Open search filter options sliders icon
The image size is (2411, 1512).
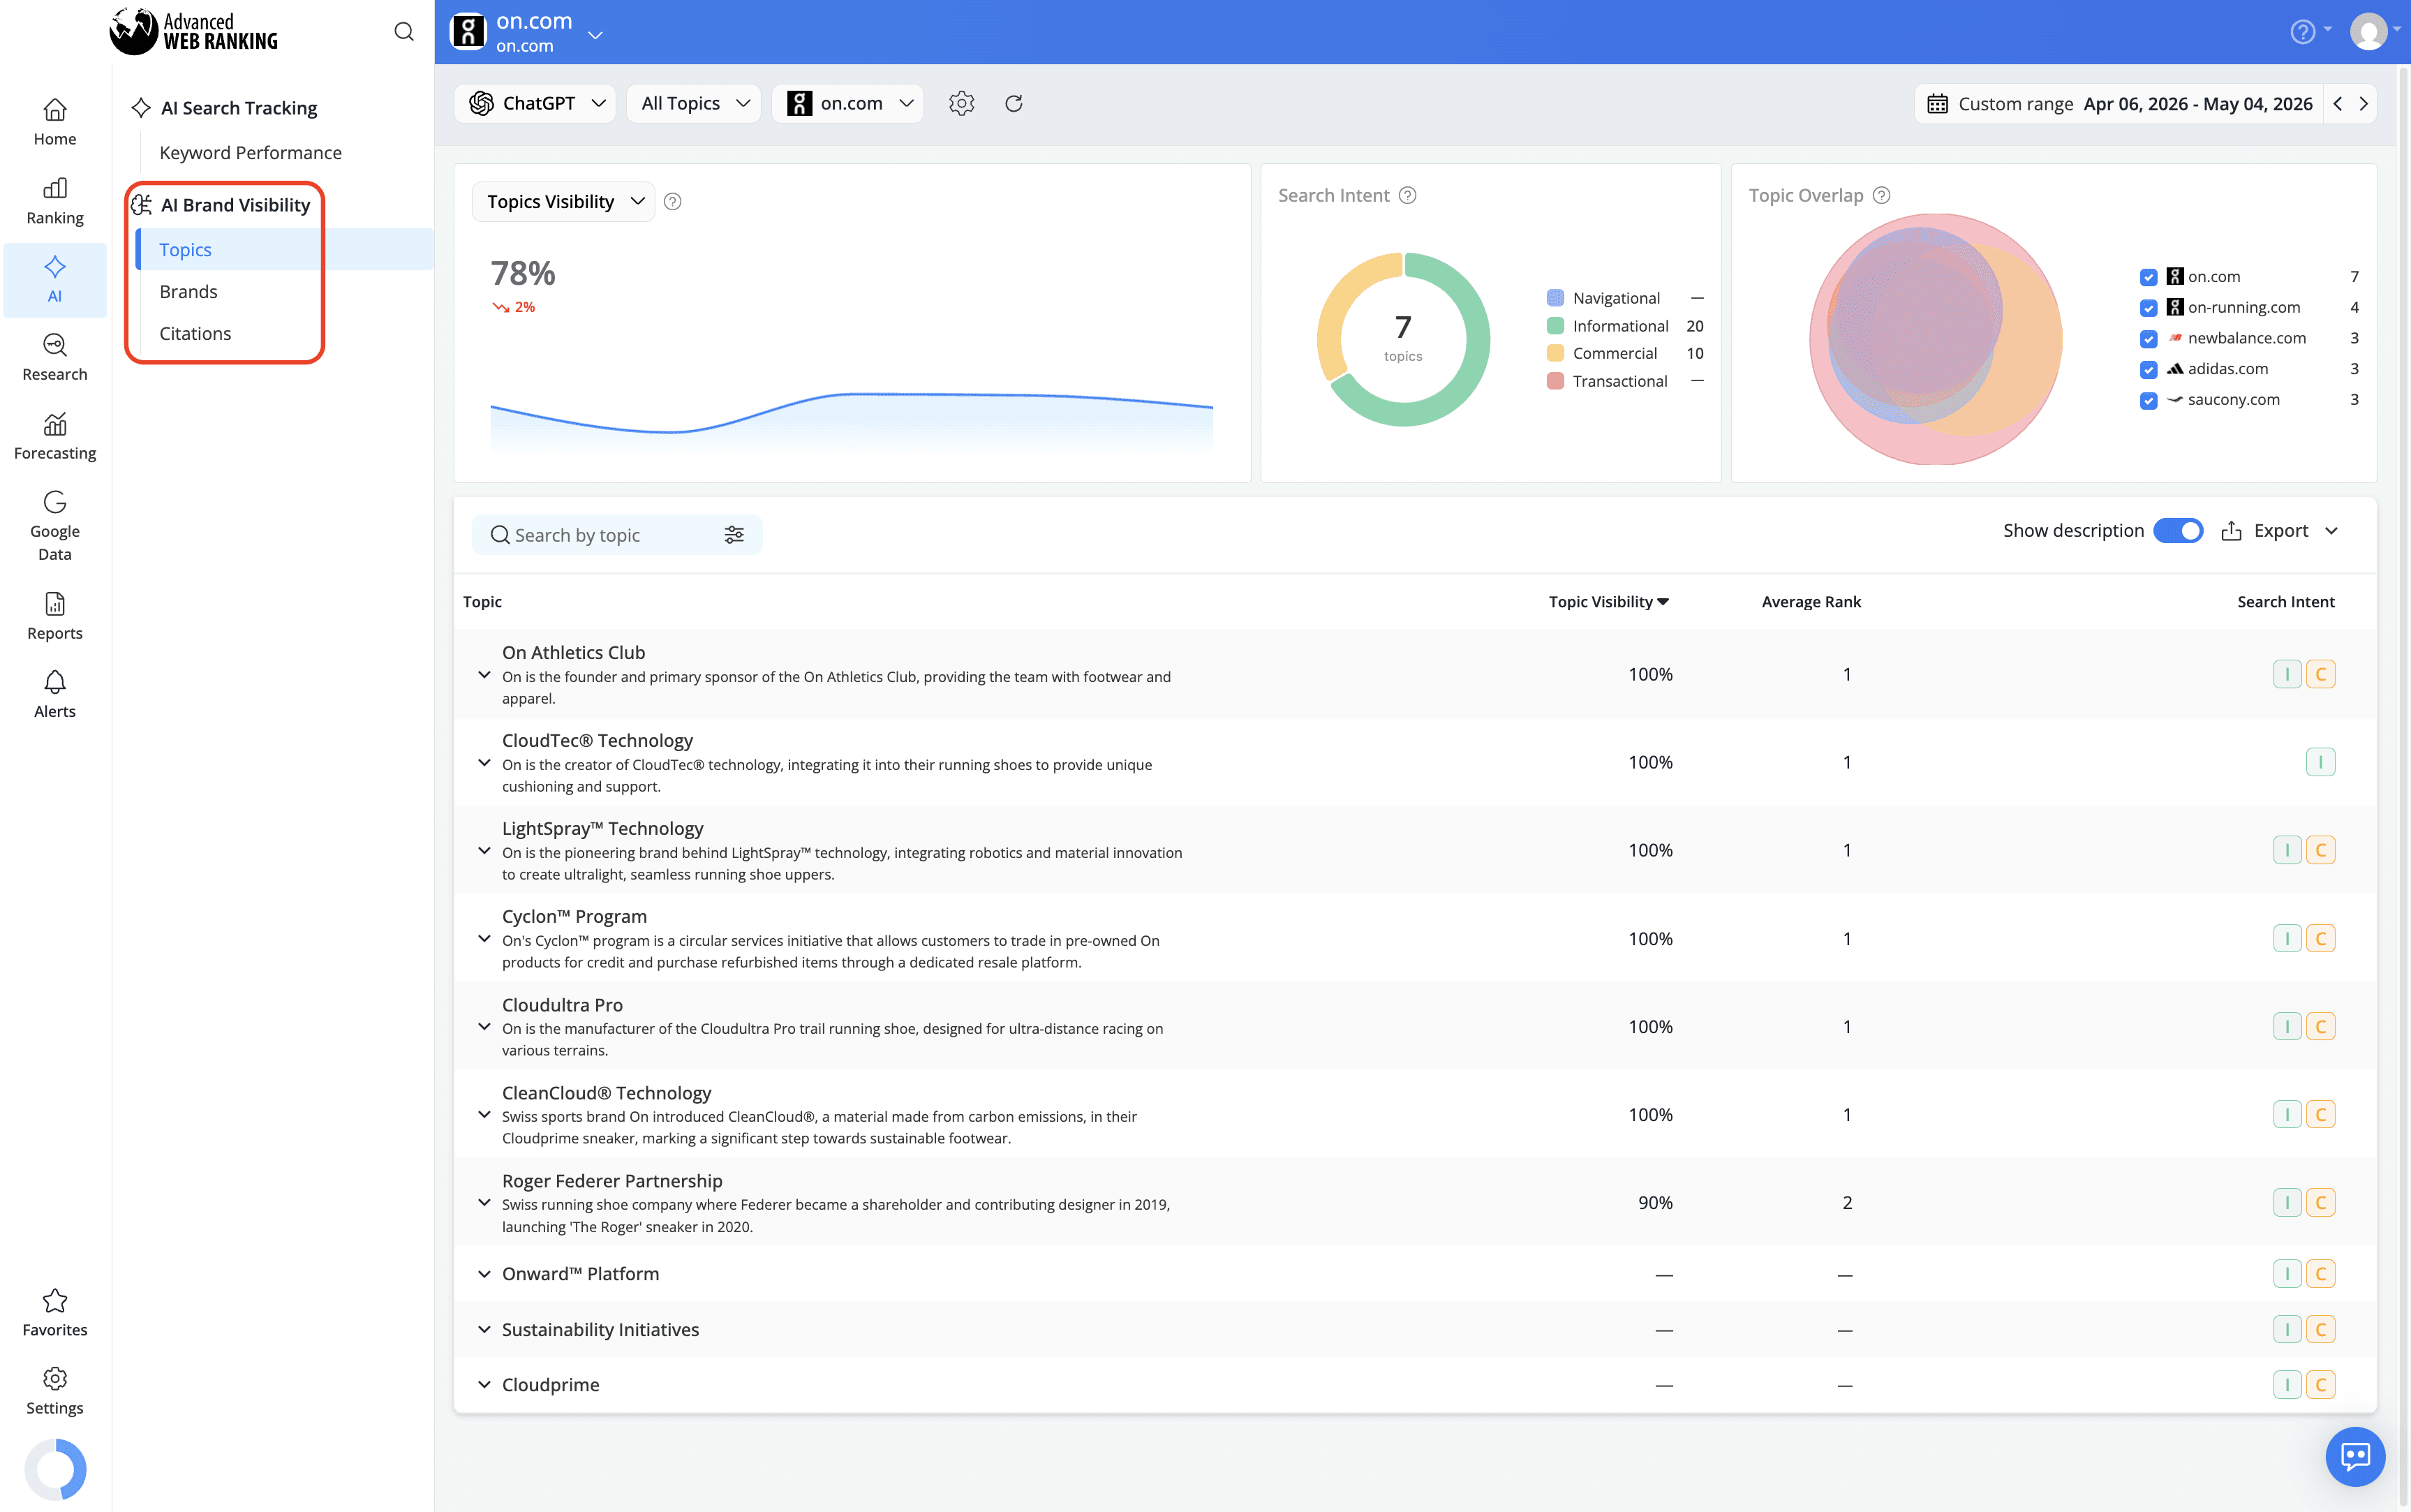coord(734,535)
